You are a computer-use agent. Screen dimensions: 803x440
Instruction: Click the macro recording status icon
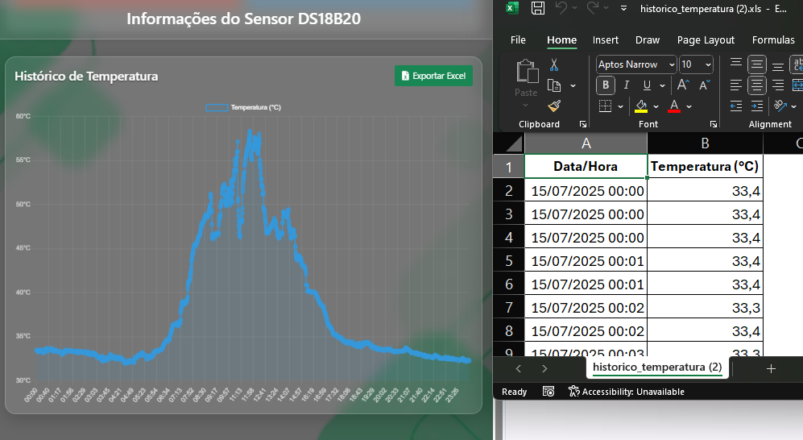548,392
